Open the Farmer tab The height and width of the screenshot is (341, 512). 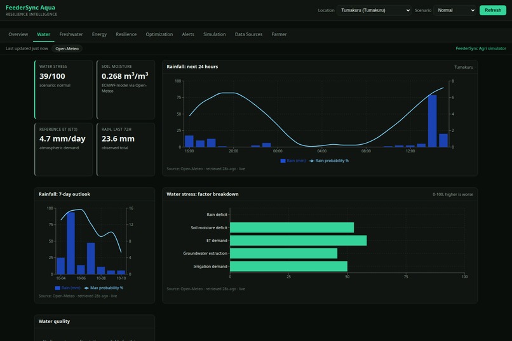279,34
